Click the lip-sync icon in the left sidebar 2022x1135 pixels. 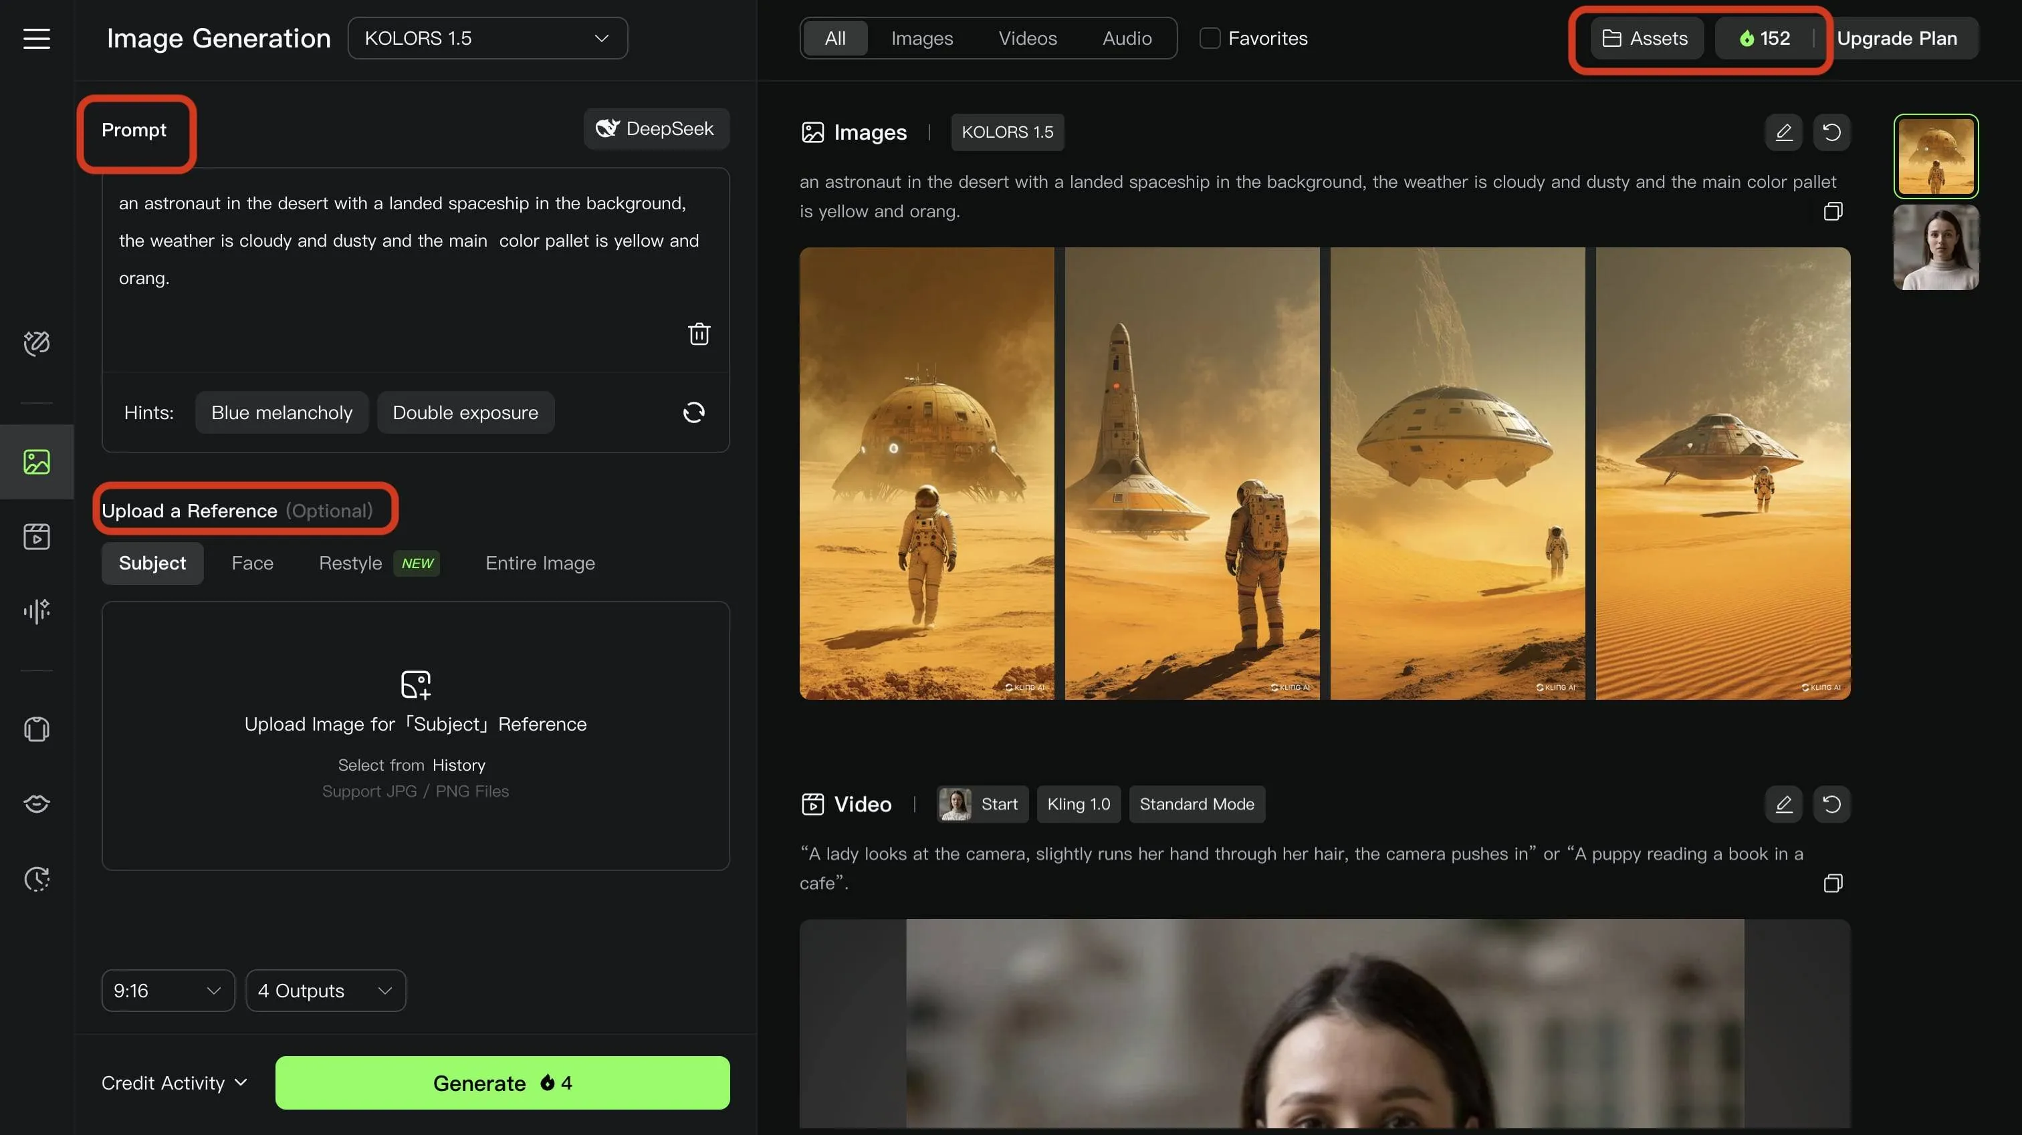click(36, 803)
